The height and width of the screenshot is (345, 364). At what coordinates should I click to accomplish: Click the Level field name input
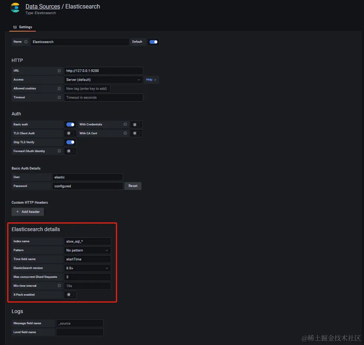pyautogui.click(x=80, y=332)
